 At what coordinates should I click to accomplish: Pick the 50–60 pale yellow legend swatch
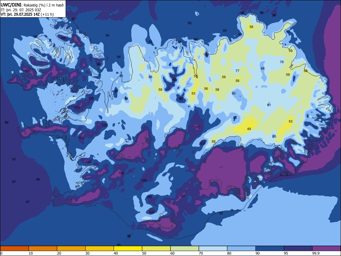[156, 248]
